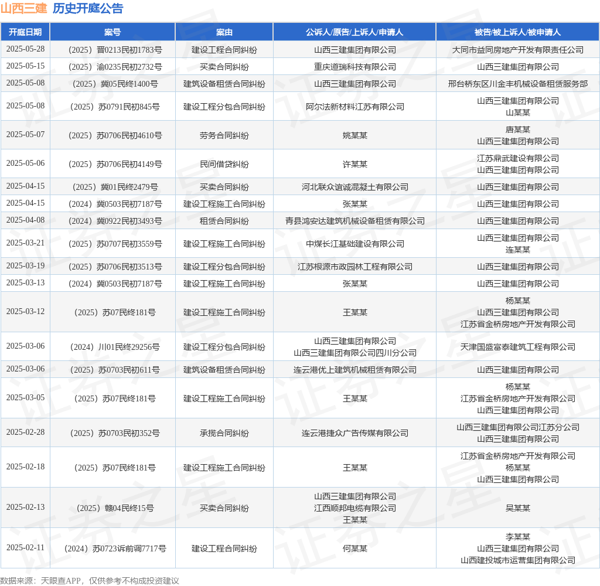Click the case cause '租赁合同纠纷'
Image resolution: width=600 pixels, height=586 pixels.
224,222
